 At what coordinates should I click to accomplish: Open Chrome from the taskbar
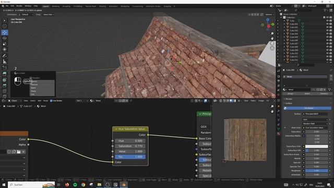83,184
